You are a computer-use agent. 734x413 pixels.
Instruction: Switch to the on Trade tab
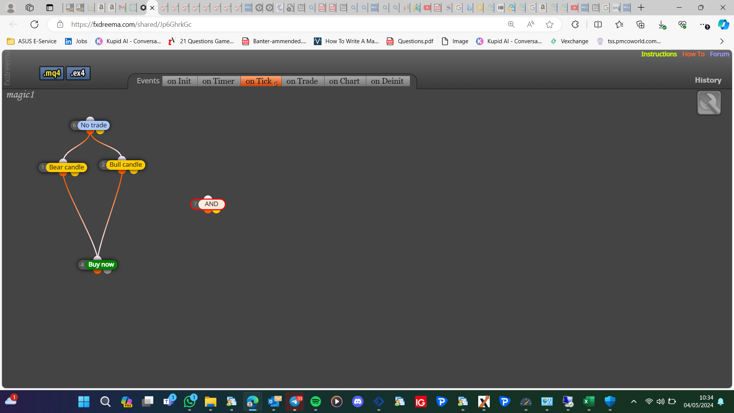click(x=302, y=81)
